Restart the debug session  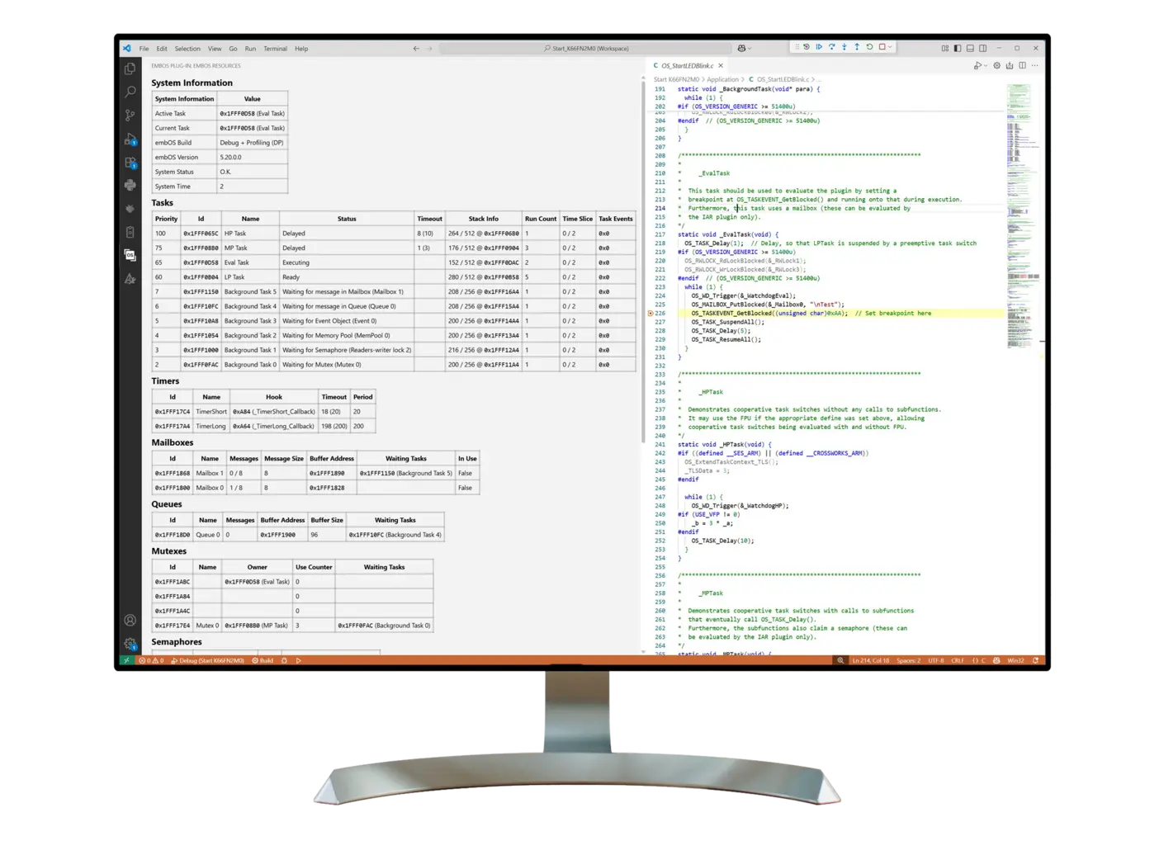(x=869, y=47)
